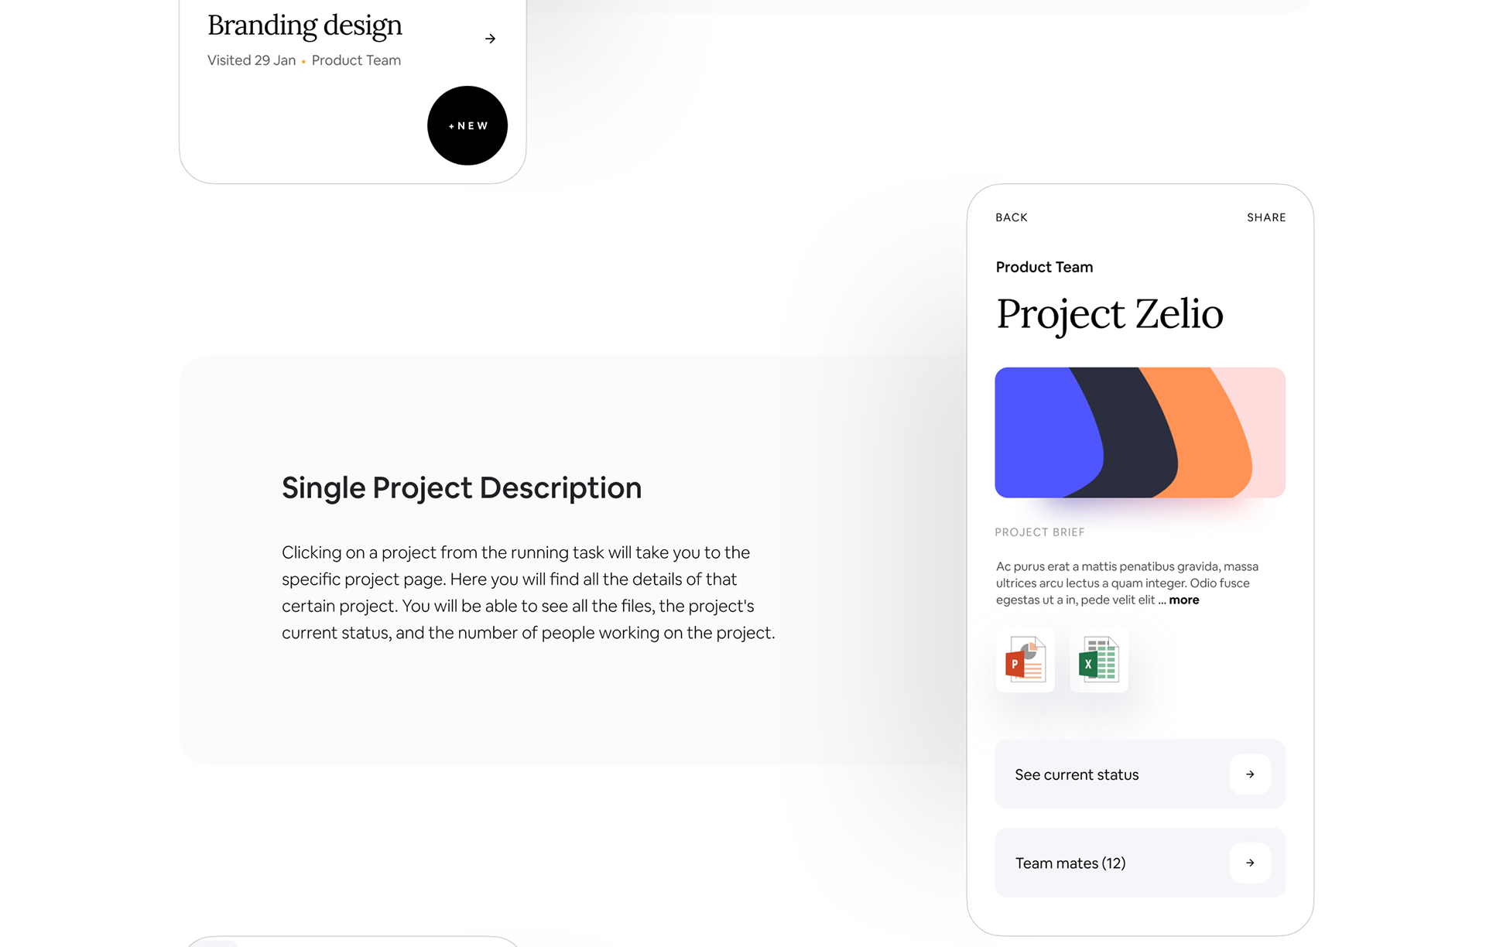Image resolution: width=1486 pixels, height=947 pixels.
Task: Click the arrow beside Branding design
Action: point(490,39)
